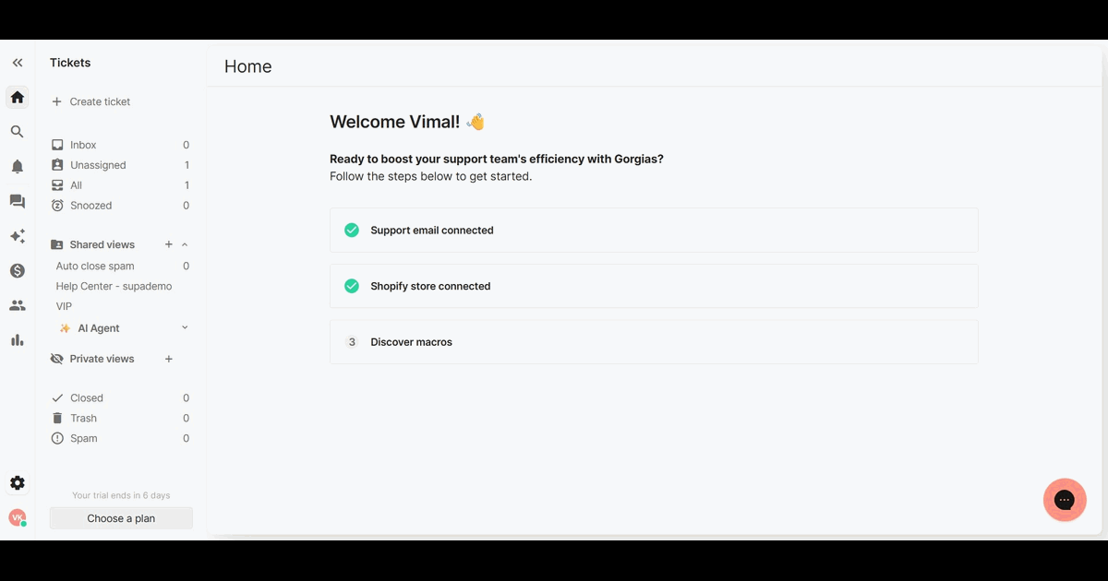Collapse the Shared views section

pos(185,244)
